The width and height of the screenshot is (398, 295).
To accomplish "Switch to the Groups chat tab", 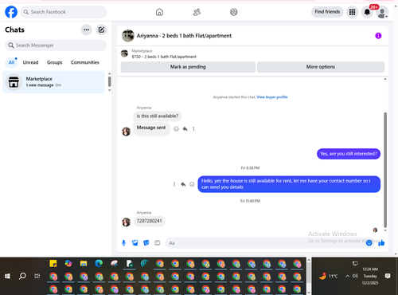I will pos(55,62).
